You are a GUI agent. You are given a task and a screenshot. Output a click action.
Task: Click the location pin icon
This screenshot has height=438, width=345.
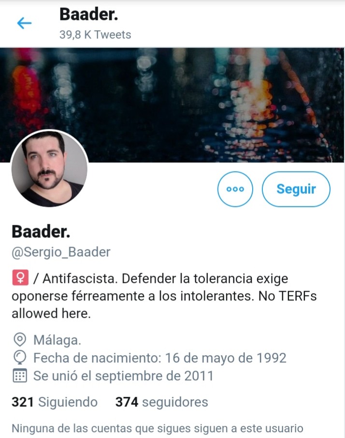pos(20,340)
